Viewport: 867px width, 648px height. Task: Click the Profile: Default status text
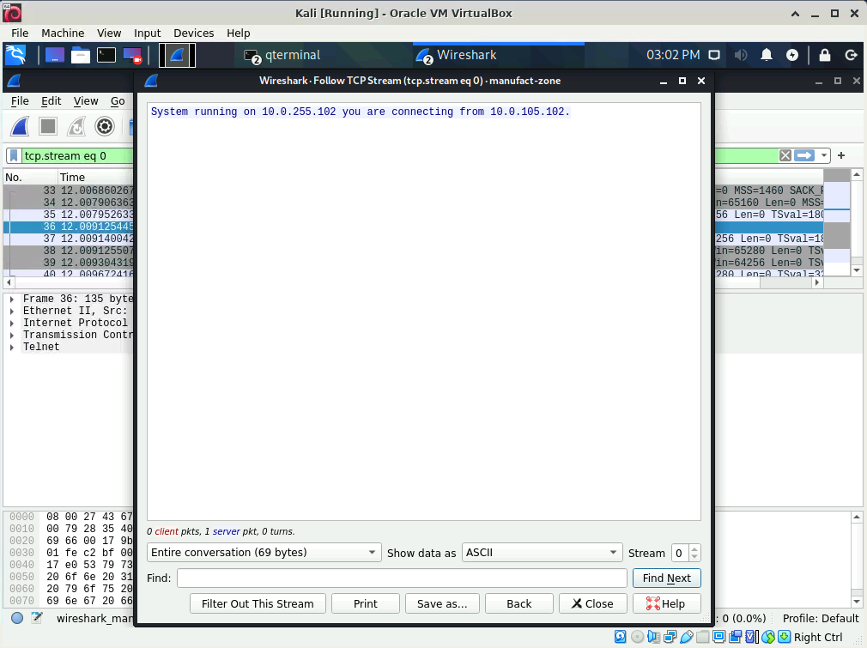(x=821, y=618)
